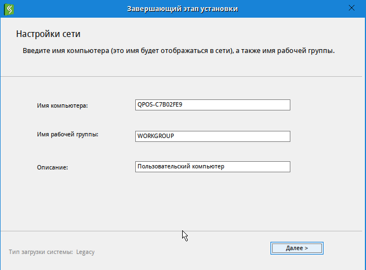Click the separator line above 'Далее' button

pos(182,231)
